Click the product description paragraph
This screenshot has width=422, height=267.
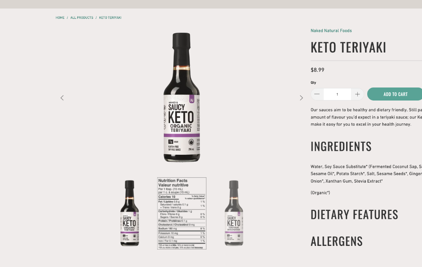point(366,117)
